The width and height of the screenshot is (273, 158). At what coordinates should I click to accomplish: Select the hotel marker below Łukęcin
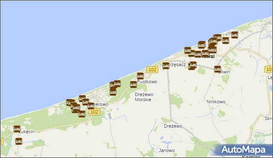pos(19,141)
